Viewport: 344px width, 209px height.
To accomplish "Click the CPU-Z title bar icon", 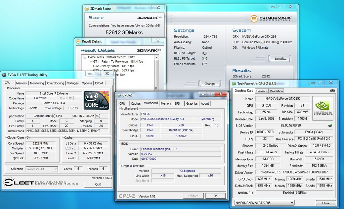I will [119, 95].
